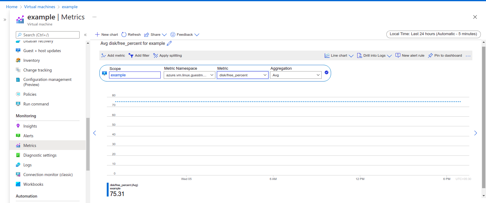The width and height of the screenshot is (486, 203).
Task: Open the Local Time range selector button
Action: (x=433, y=34)
